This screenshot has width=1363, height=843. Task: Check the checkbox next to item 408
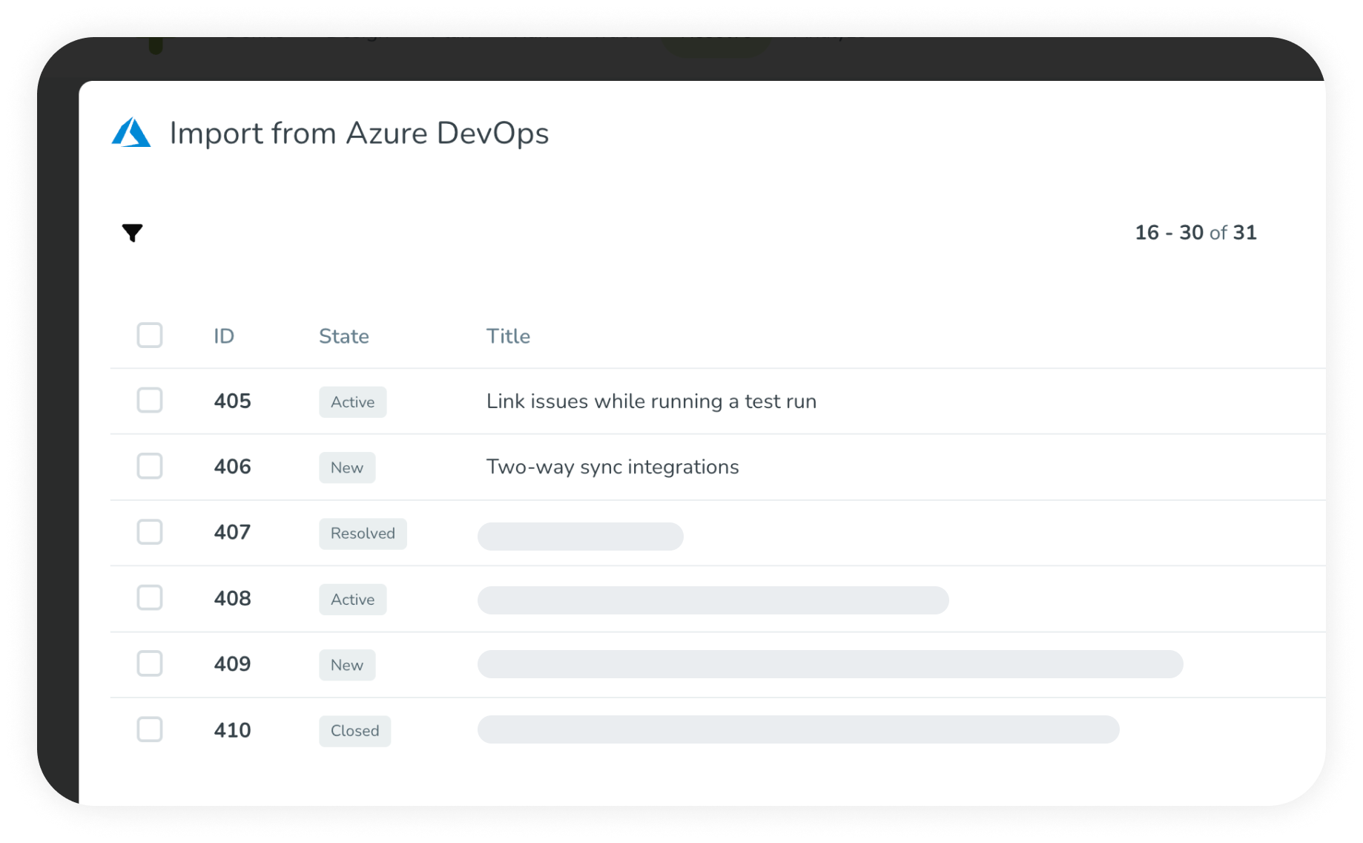150,598
